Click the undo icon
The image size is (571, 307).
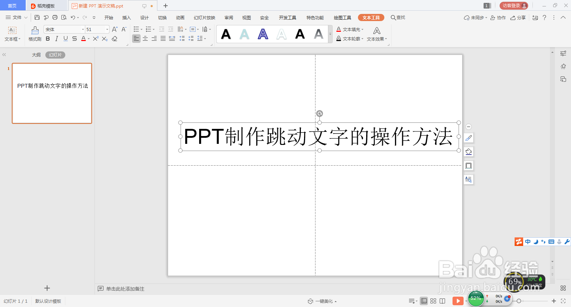[73, 17]
